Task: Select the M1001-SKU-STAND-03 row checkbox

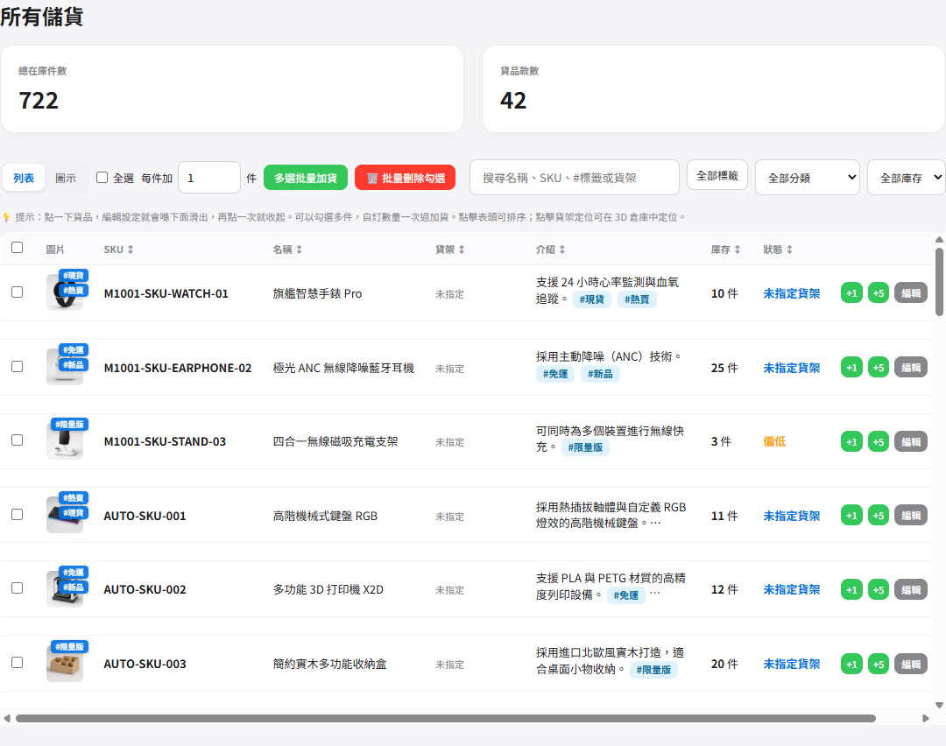Action: tap(17, 440)
